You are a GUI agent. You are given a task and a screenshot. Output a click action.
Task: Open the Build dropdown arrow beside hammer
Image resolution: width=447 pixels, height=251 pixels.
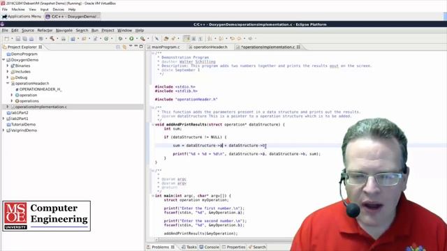(57, 38)
